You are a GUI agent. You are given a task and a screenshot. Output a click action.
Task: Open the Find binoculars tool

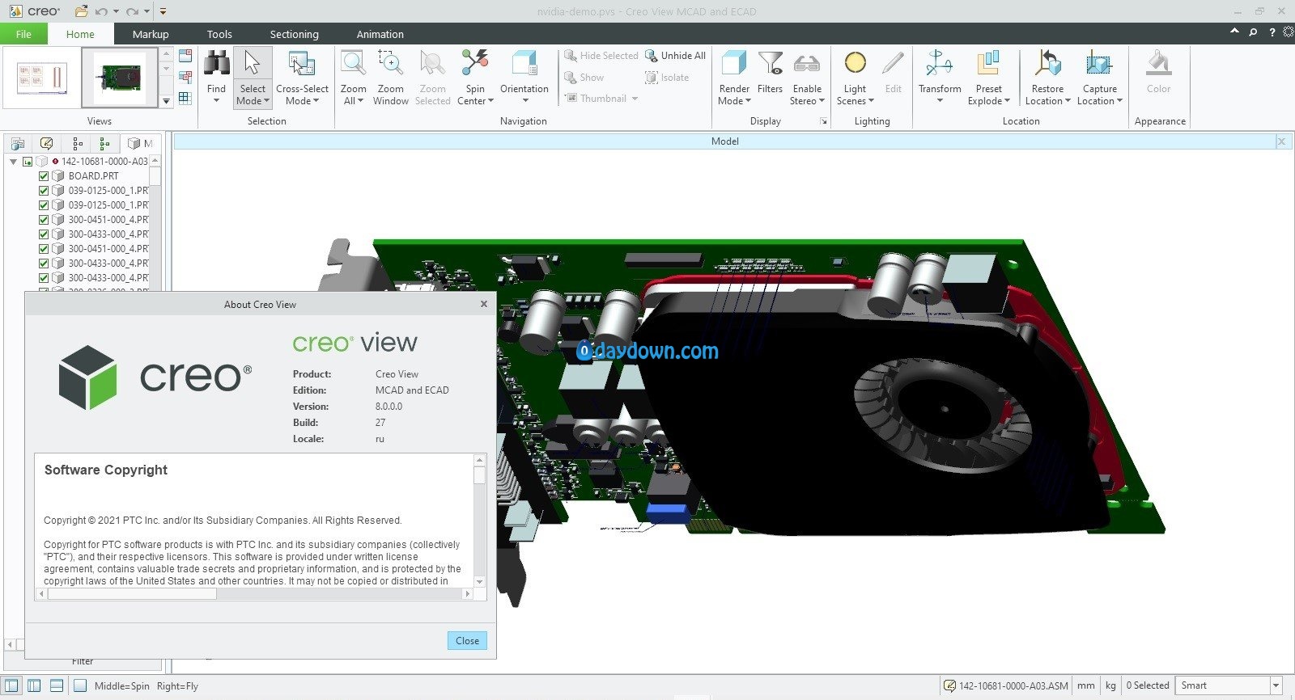216,64
